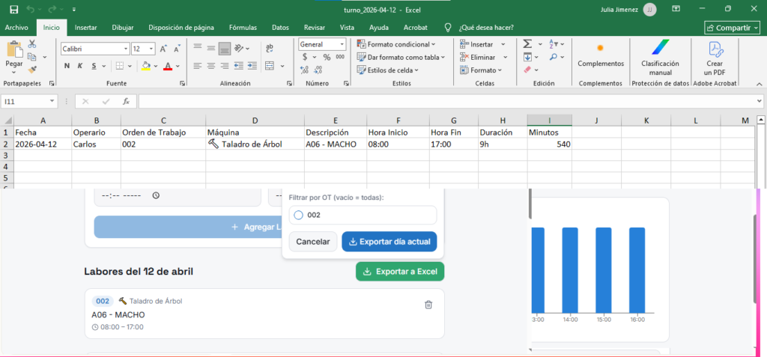The width and height of the screenshot is (767, 357).
Task: Open the Formato condicional dropdown
Action: (396, 44)
